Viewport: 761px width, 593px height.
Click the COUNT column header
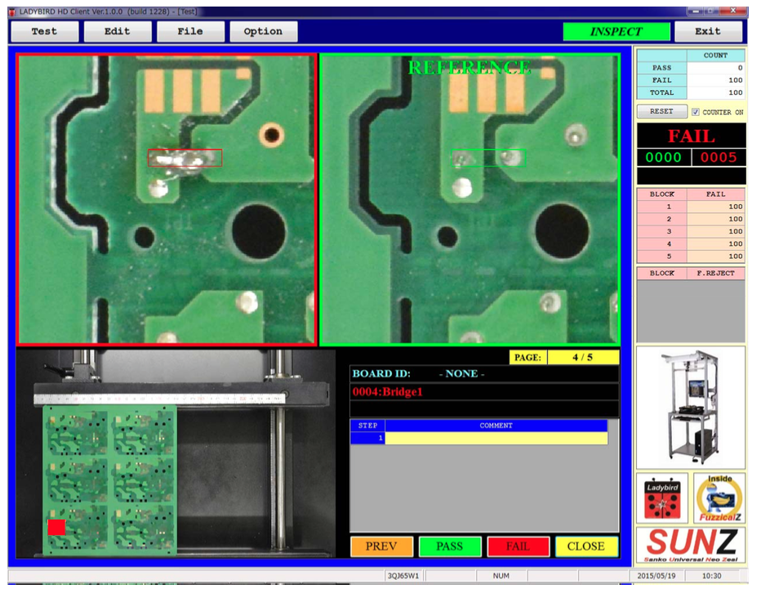716,56
